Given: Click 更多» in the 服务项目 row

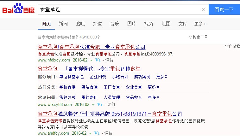Looking at the screenshot, I should tap(161, 77).
